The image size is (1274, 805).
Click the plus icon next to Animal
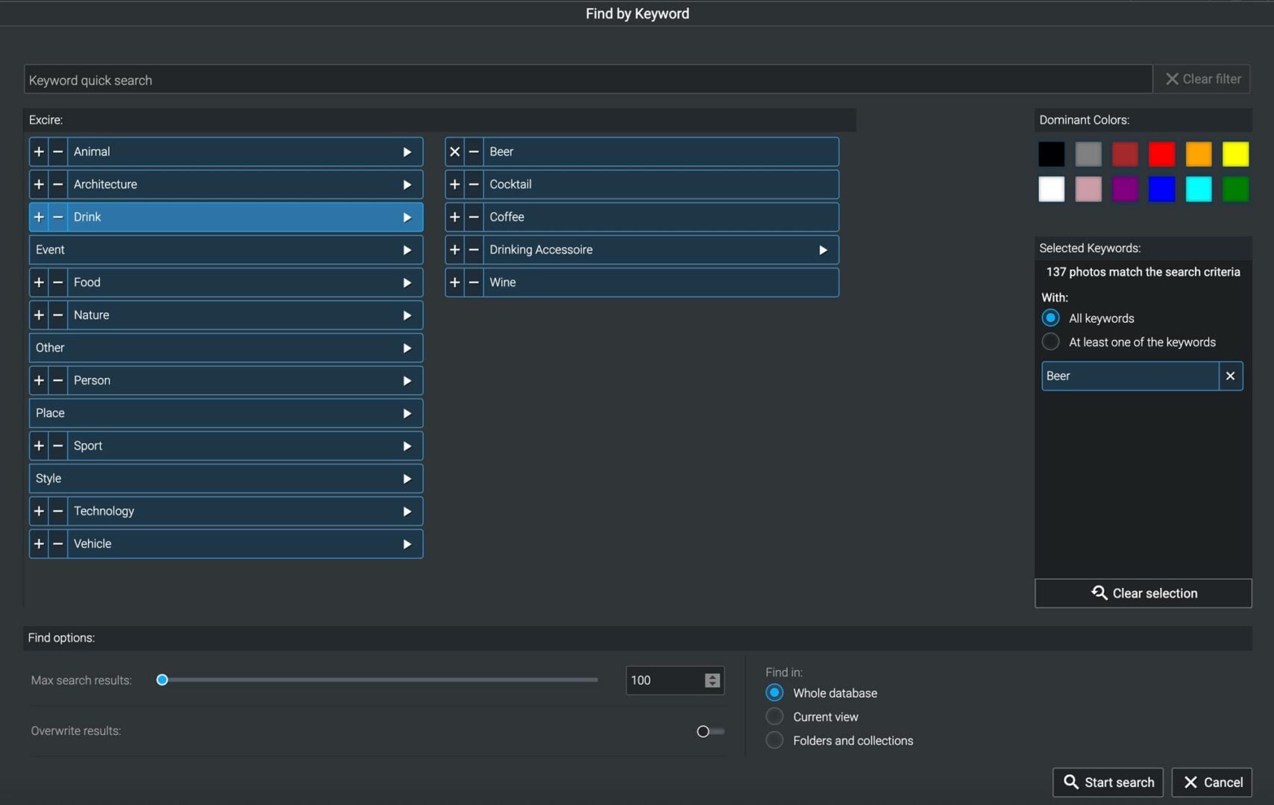[39, 152]
